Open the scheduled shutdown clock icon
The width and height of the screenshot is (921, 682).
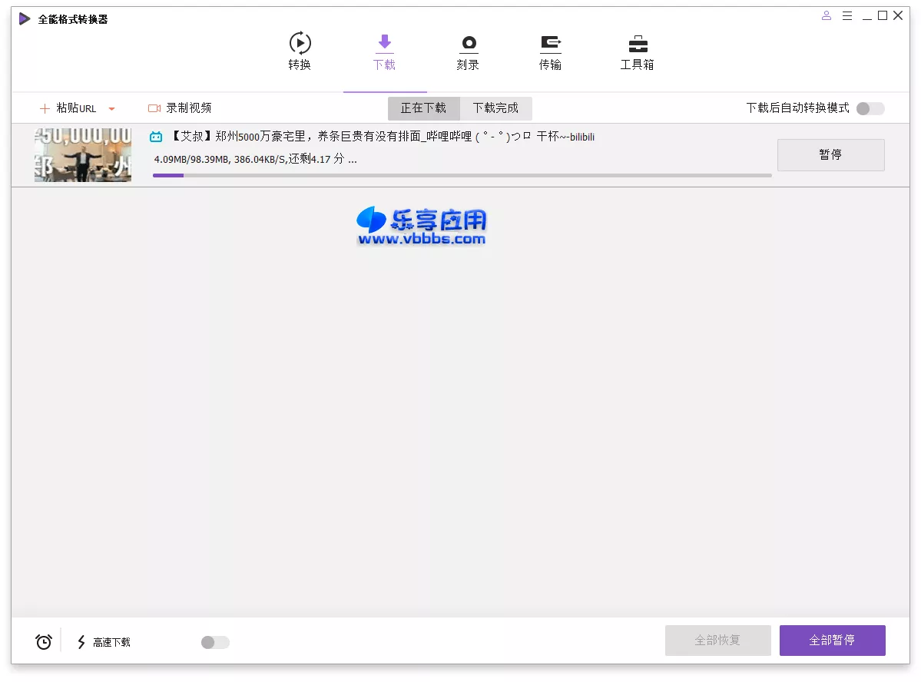(43, 641)
